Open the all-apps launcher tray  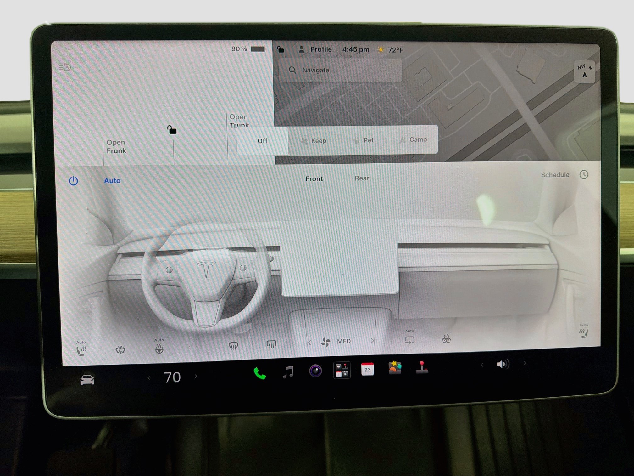click(342, 370)
